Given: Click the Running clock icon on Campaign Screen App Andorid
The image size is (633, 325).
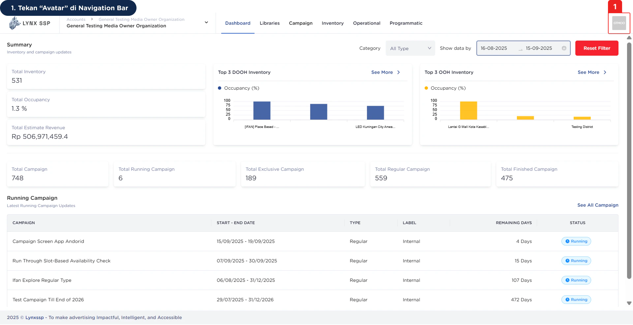Looking at the screenshot, I should pos(568,241).
